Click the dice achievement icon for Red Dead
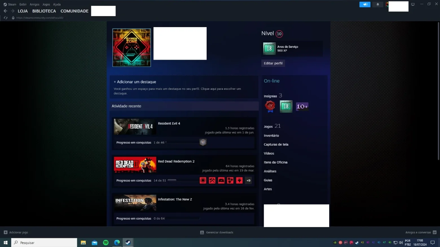Image resolution: width=440 pixels, height=247 pixels. [230, 180]
